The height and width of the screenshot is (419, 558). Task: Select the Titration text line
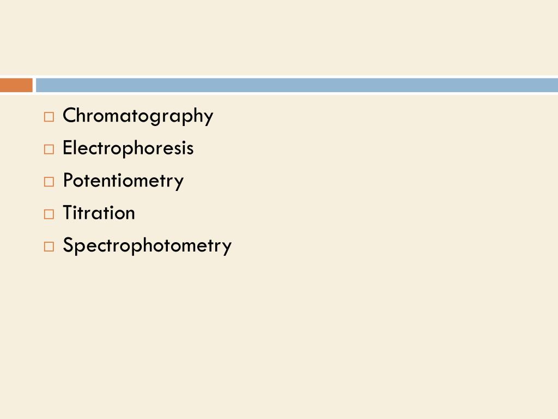click(x=99, y=213)
